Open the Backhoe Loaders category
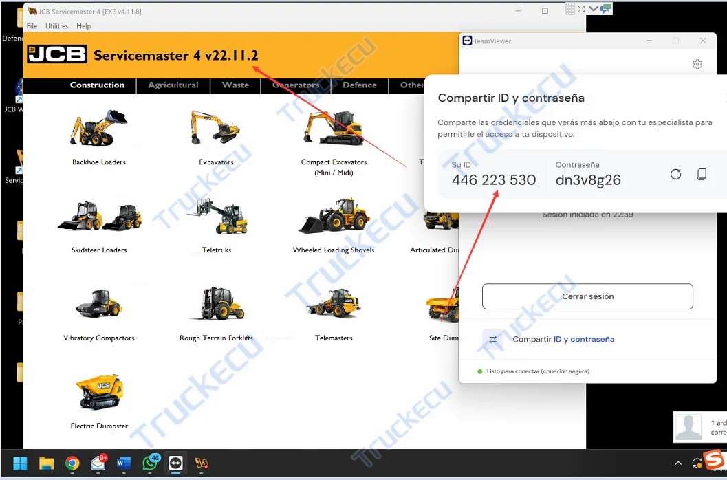Viewport: 727px width, 480px height. [99, 128]
